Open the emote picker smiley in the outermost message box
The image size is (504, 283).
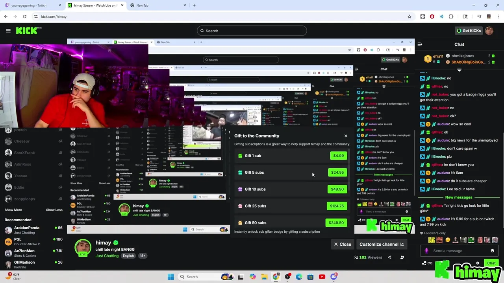[x=492, y=251]
